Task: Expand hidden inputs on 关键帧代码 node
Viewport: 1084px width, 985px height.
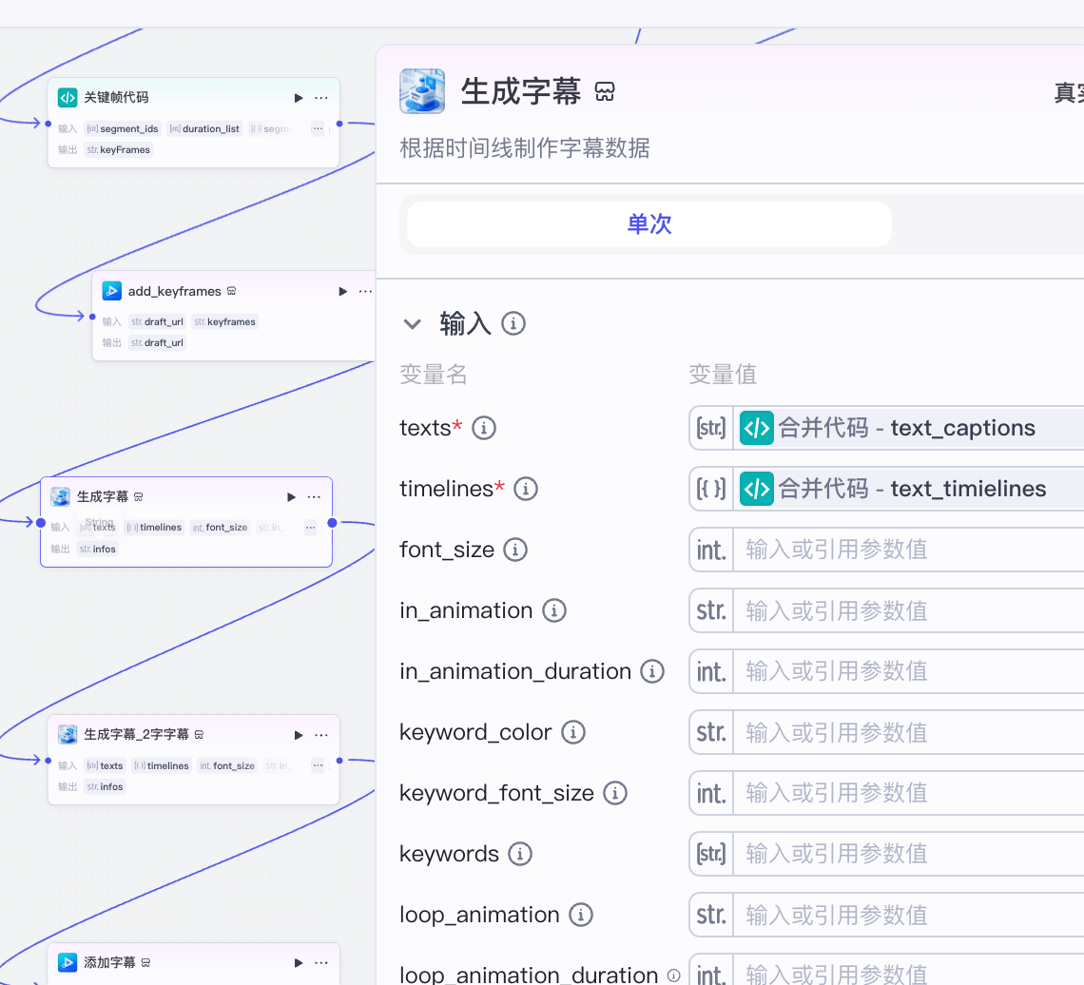Action: 318,128
